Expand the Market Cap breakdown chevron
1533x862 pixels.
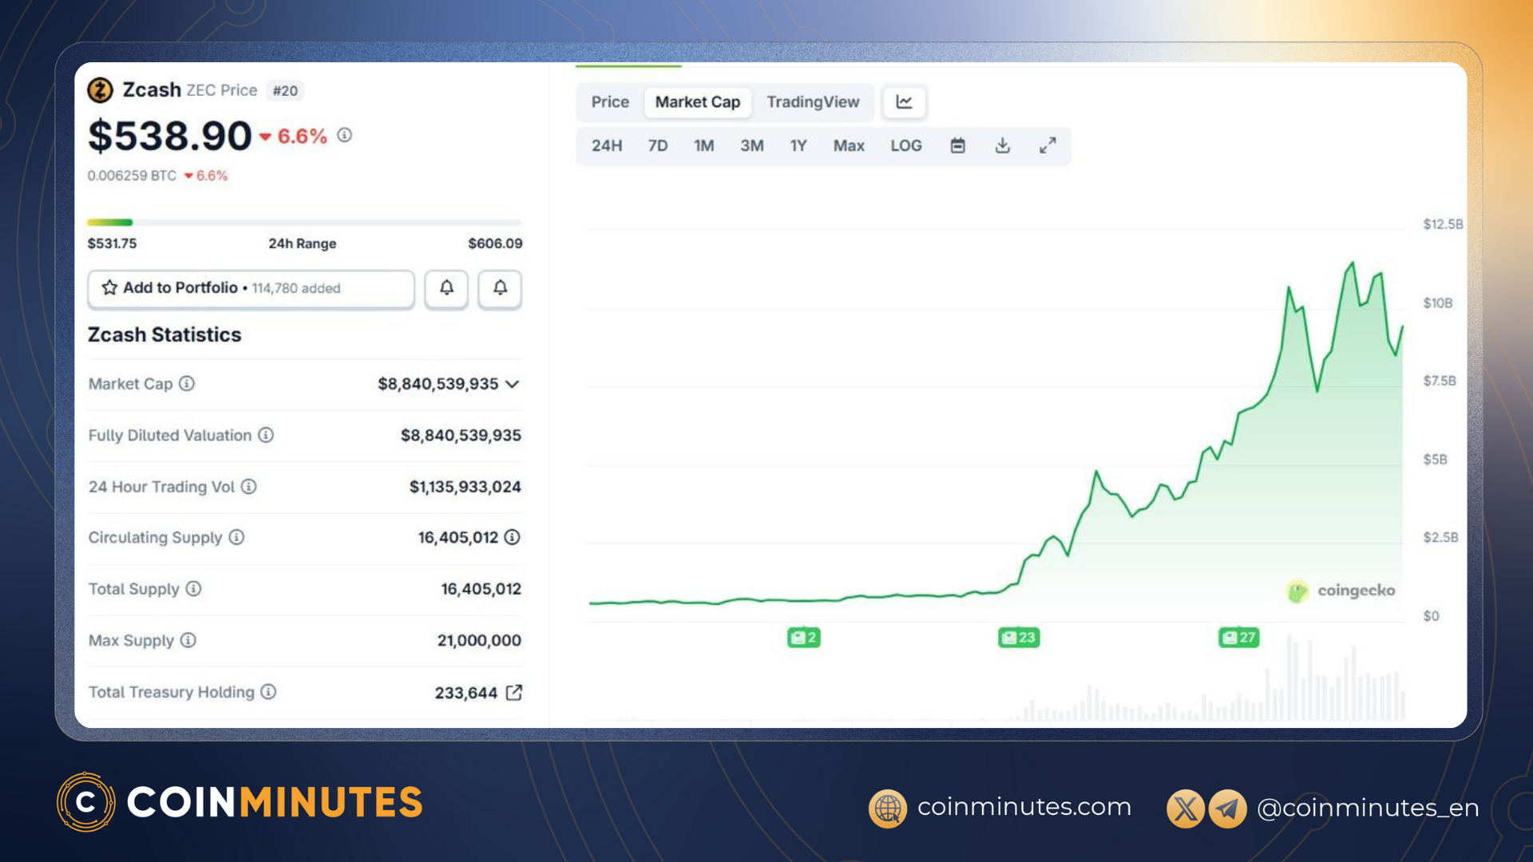[x=513, y=384]
